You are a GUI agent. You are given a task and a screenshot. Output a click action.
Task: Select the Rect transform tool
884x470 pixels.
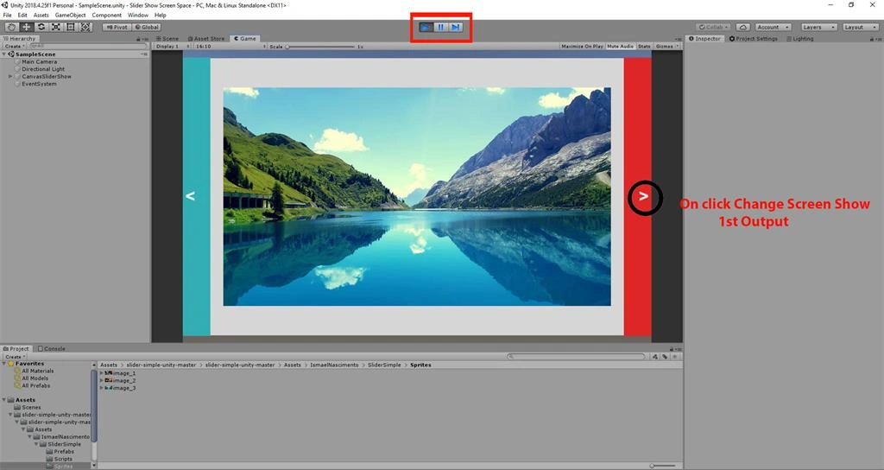click(71, 27)
